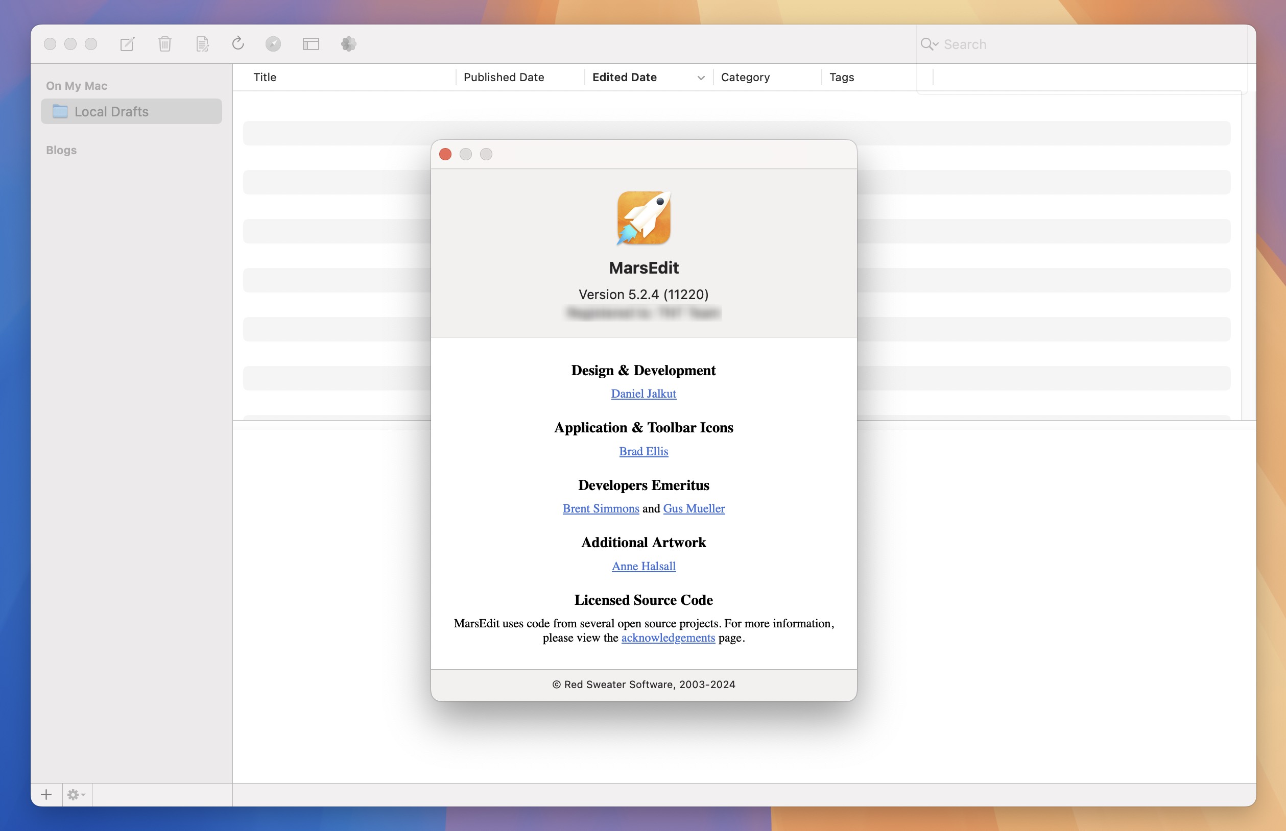Viewport: 1286px width, 831px height.
Task: Click the edit post document icon
Action: point(202,44)
